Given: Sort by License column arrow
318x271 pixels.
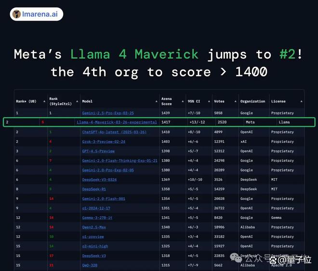Looking at the screenshot, I should pos(301,101).
